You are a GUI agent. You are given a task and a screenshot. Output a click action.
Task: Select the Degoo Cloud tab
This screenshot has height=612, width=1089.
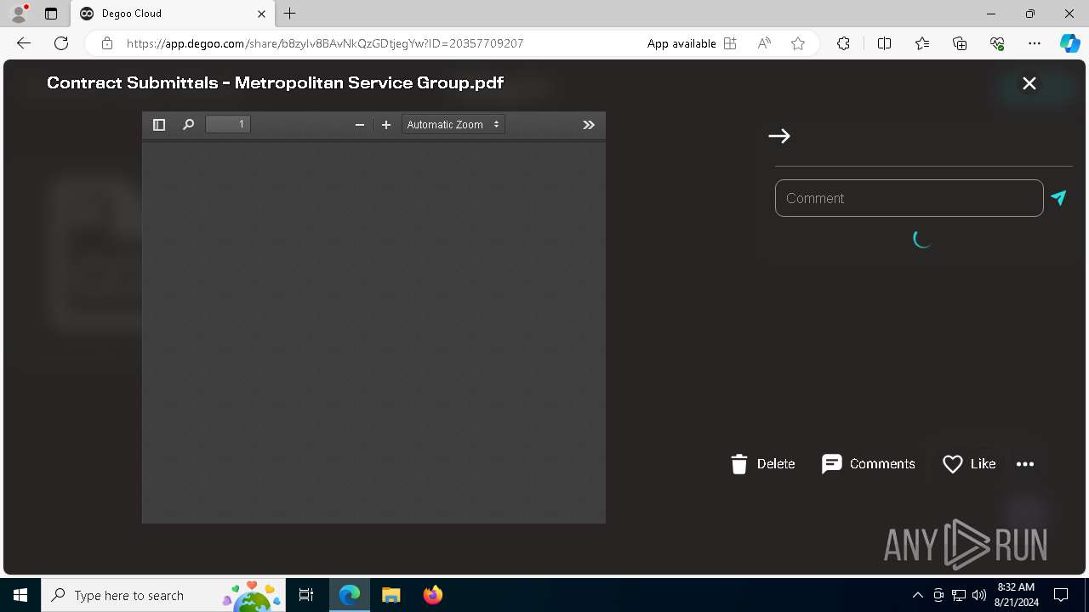tap(173, 14)
